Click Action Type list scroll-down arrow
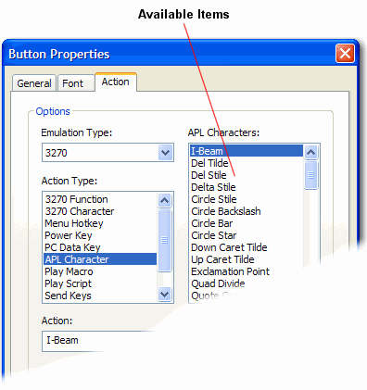367x390 pixels. (x=164, y=294)
